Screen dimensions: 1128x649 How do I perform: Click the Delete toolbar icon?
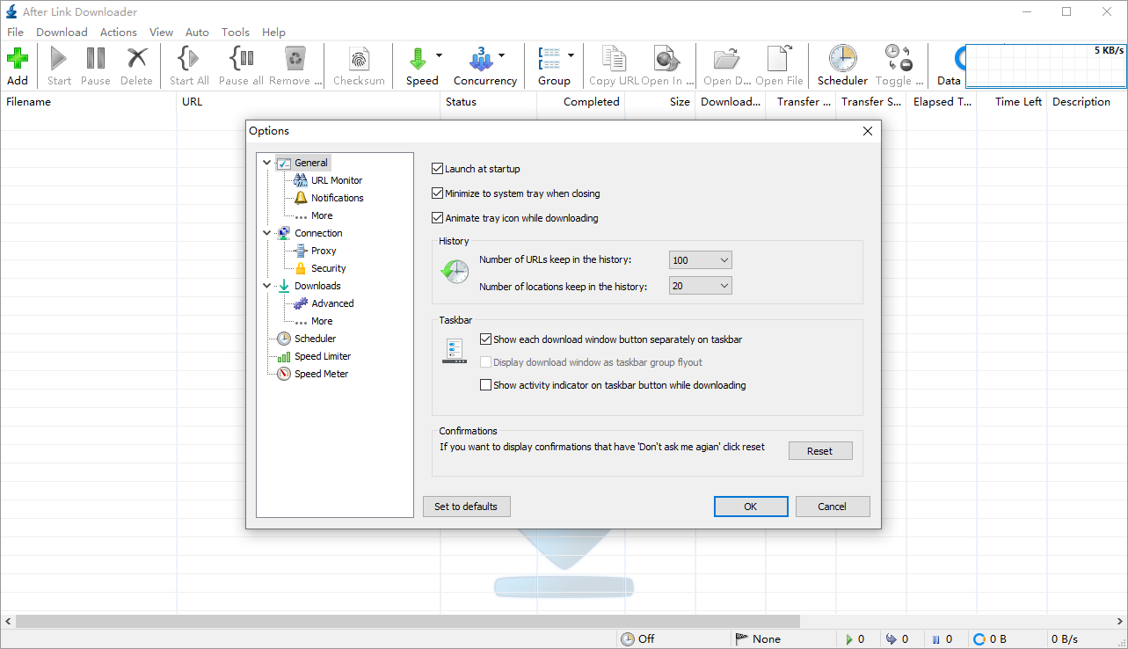tap(136, 59)
